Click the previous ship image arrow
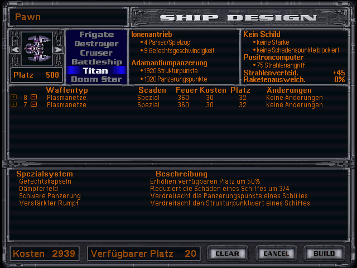Image resolution: width=357 pixels, height=268 pixels. coord(14,50)
